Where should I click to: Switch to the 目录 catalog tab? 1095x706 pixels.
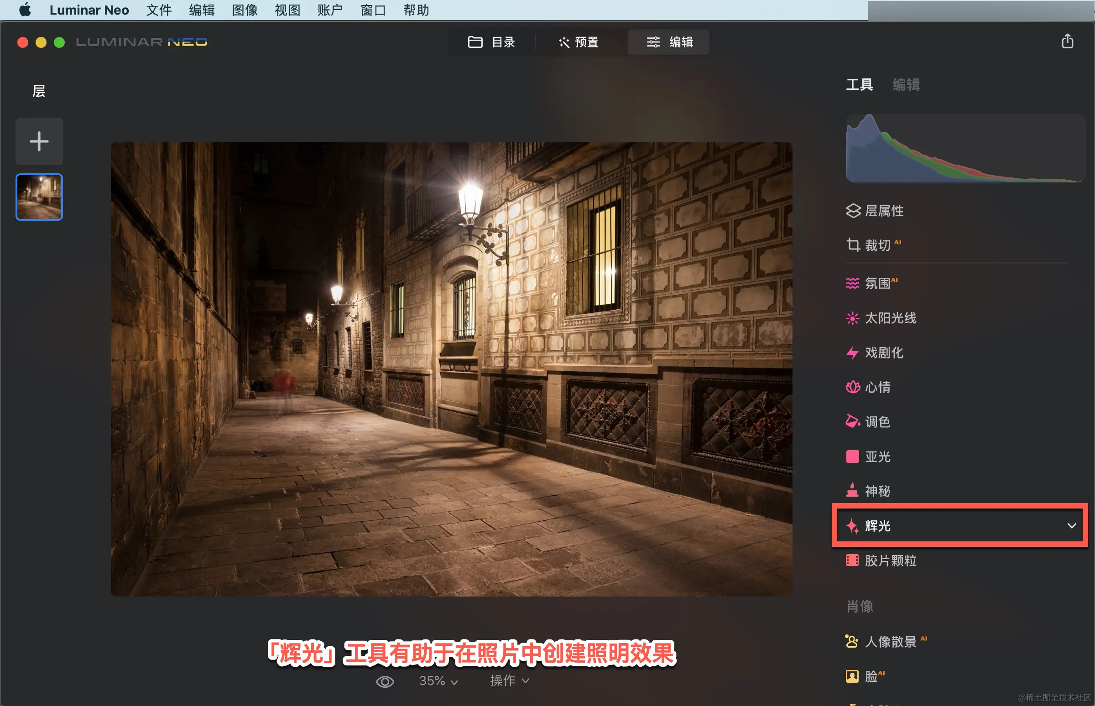click(x=491, y=42)
